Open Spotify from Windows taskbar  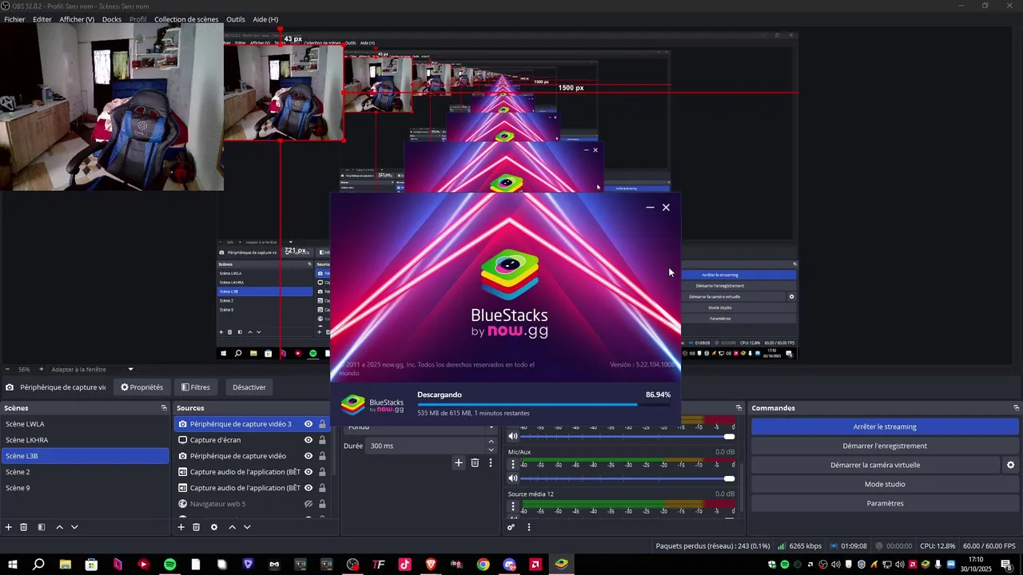click(169, 565)
